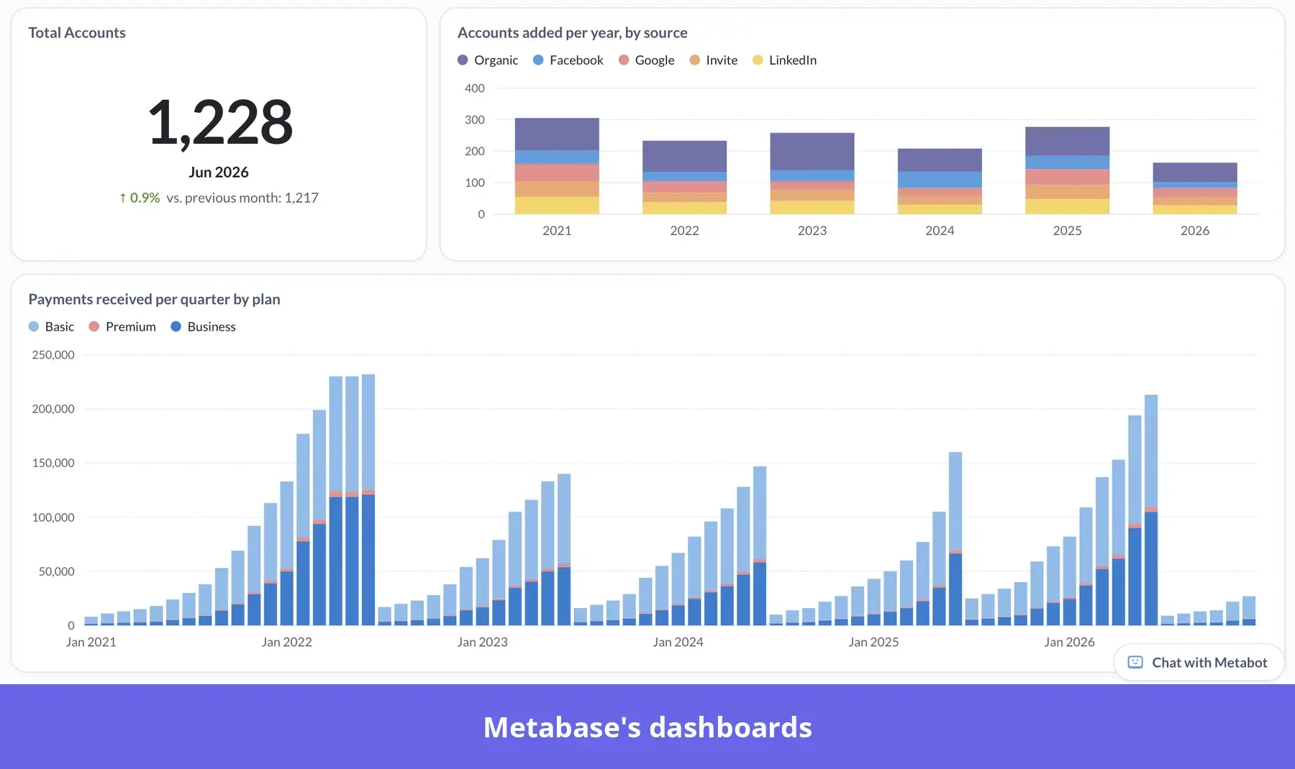Toggle the Google legend series

click(647, 60)
